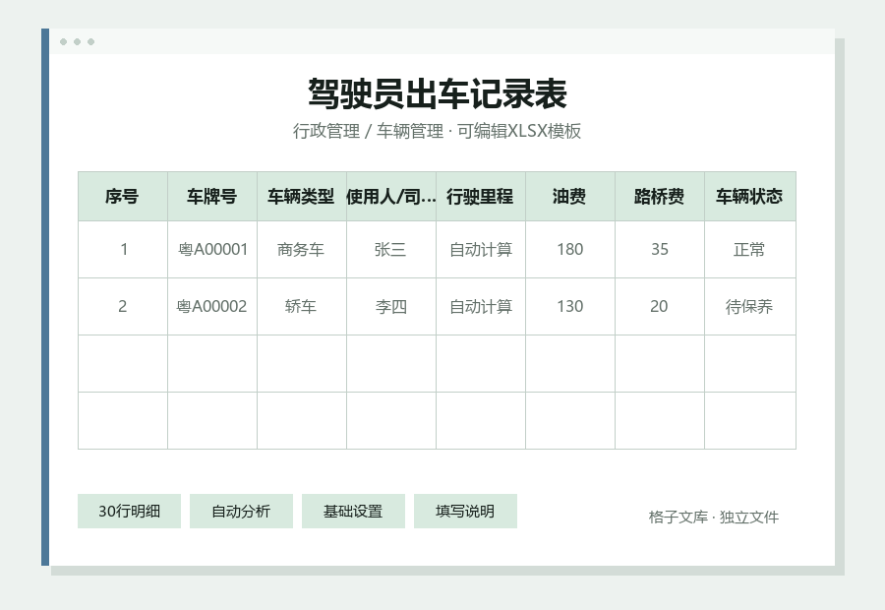
Task: Click toll fee cell 35
Action: pos(659,250)
